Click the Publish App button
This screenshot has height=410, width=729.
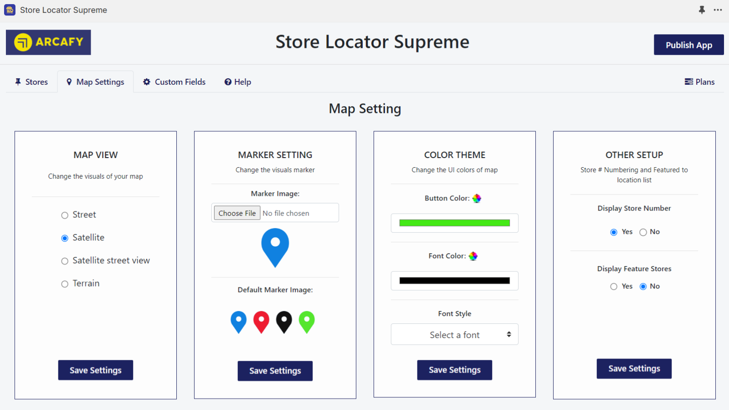(x=688, y=45)
